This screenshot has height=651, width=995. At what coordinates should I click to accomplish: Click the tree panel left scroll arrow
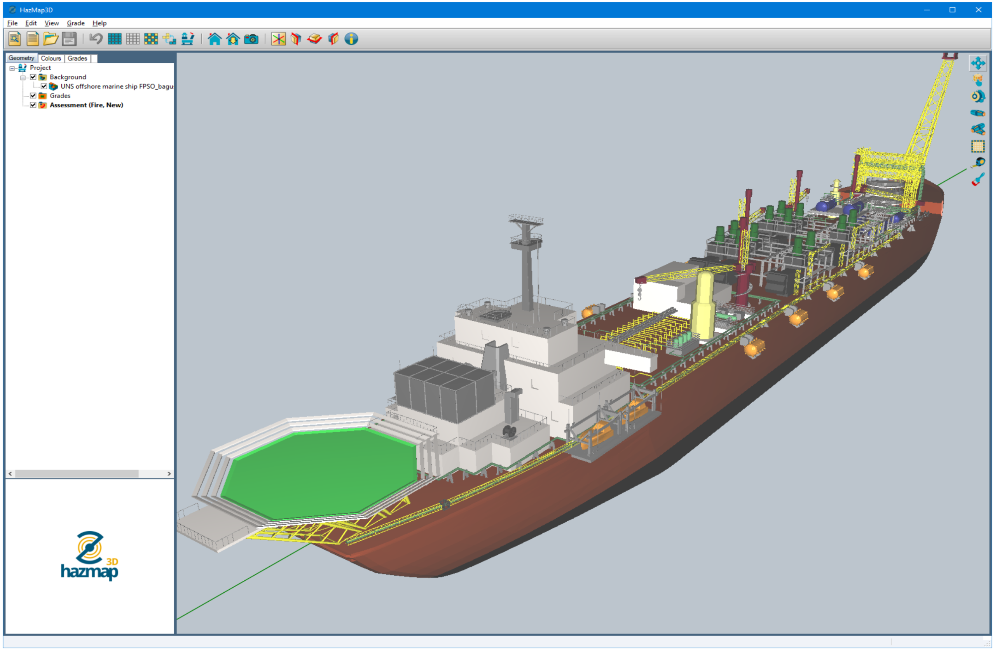click(10, 473)
